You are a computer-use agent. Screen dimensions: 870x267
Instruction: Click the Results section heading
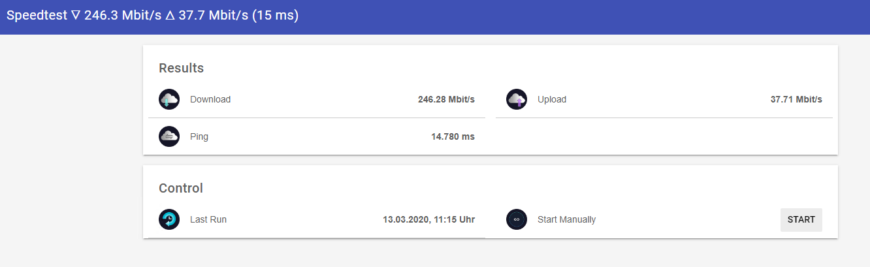pyautogui.click(x=181, y=68)
